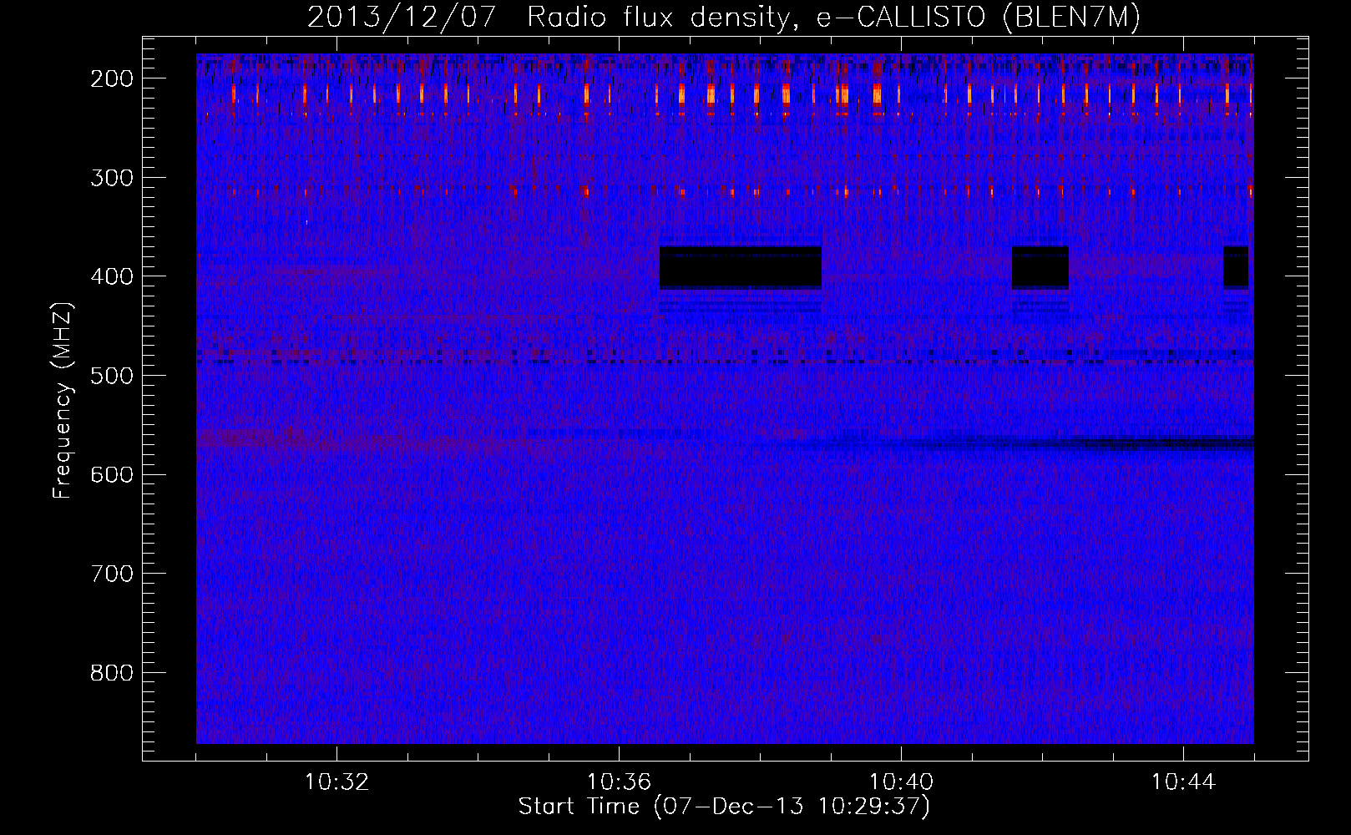This screenshot has width=1351, height=835.
Task: Select the 500 frequency tick label
Action: [x=112, y=376]
